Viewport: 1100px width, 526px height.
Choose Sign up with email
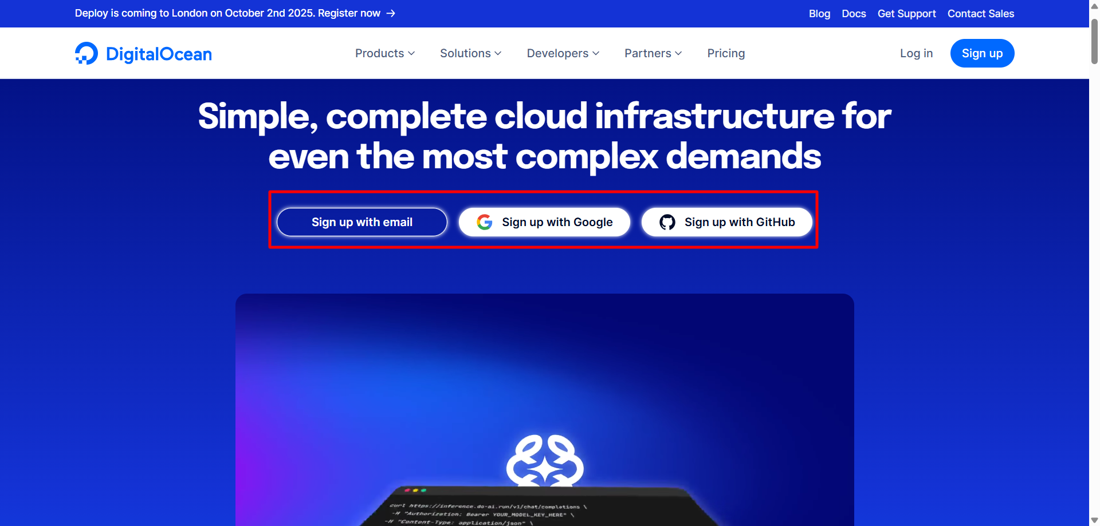click(362, 222)
